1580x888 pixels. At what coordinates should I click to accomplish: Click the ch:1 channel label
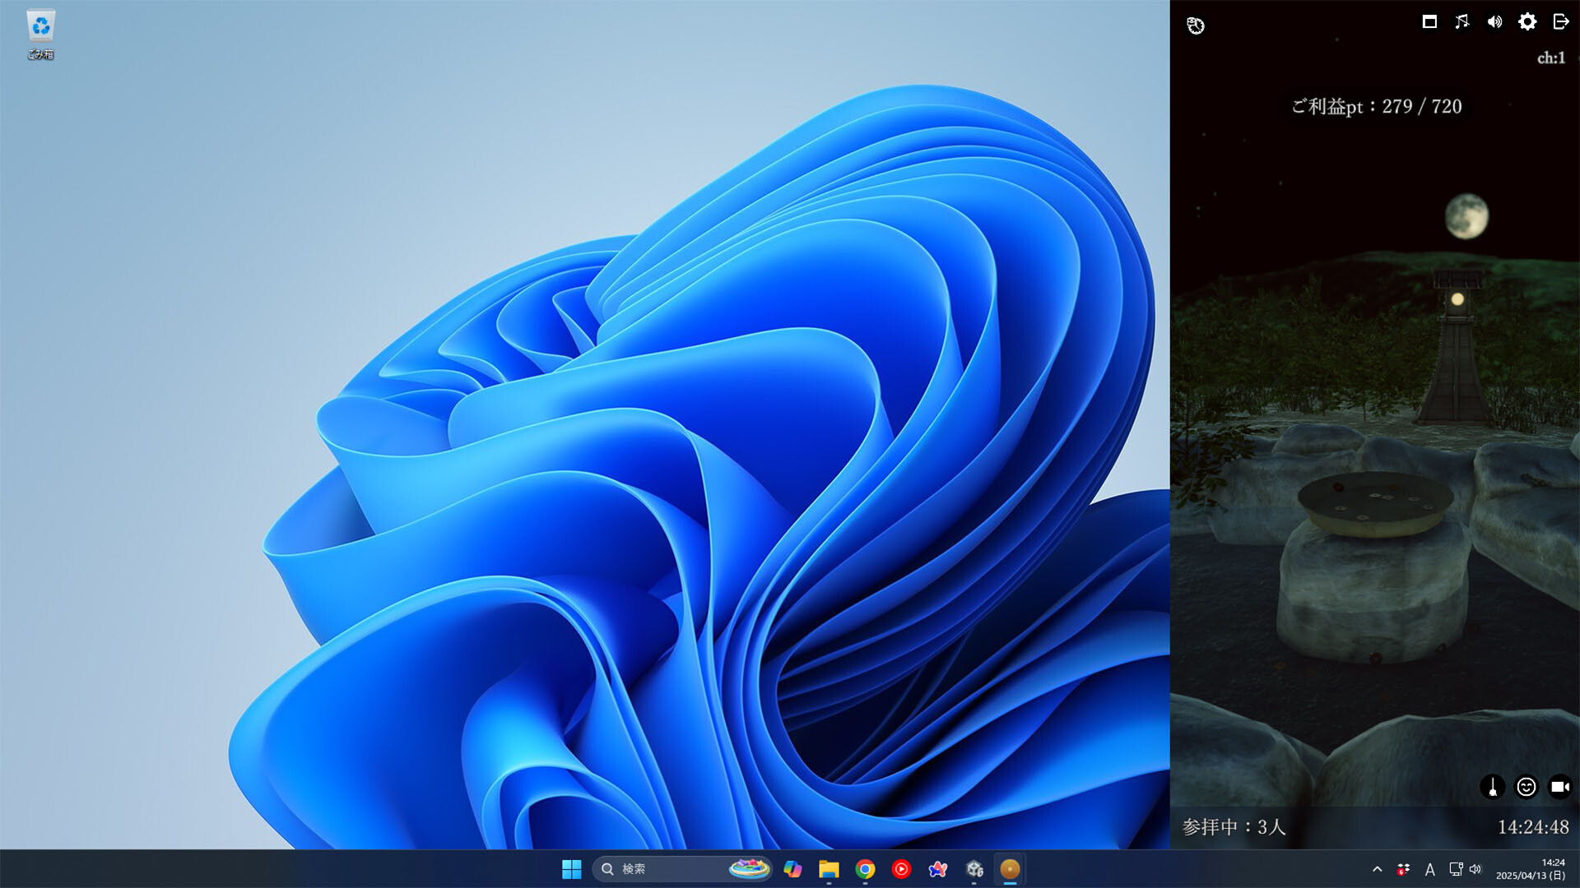[1550, 58]
